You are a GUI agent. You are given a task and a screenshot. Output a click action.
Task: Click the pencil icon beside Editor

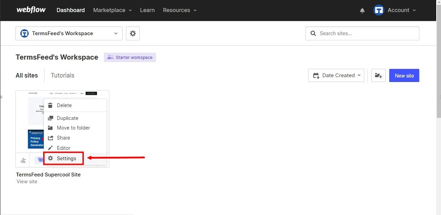[50, 148]
